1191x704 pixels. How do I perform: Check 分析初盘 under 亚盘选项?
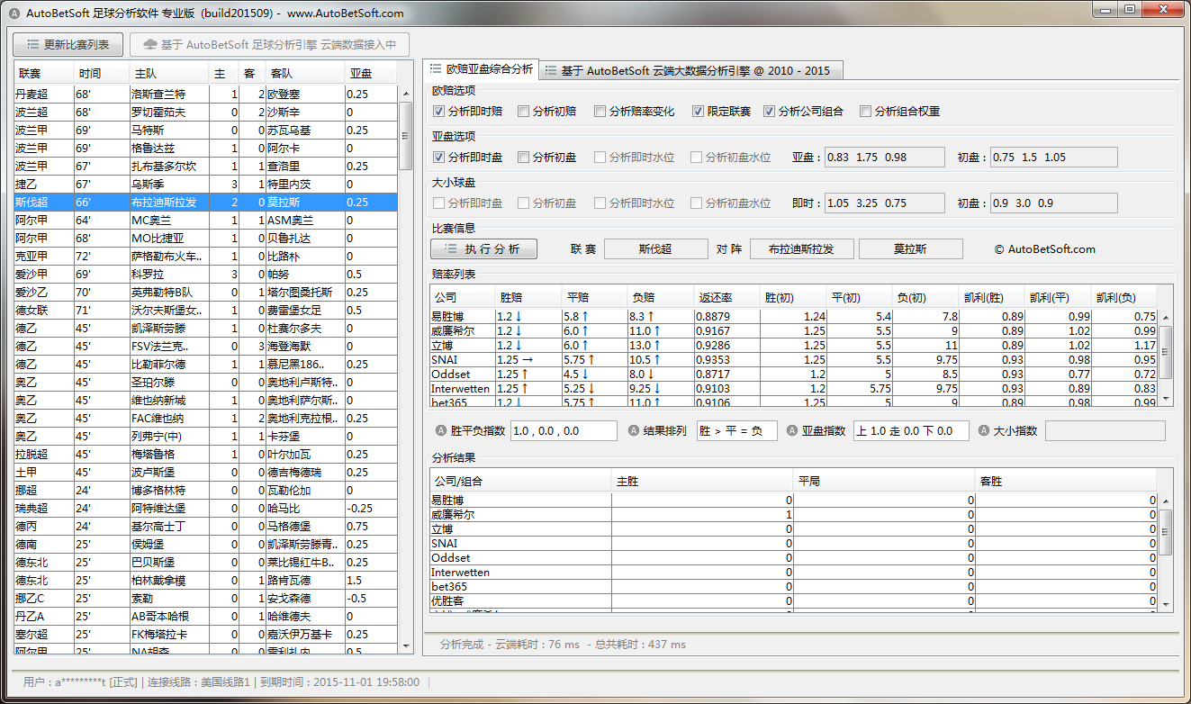pos(523,157)
